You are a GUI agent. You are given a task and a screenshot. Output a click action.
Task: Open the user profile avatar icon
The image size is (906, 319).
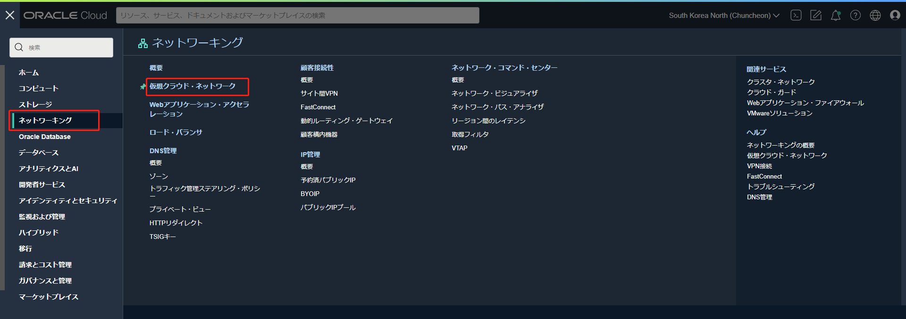pos(895,16)
